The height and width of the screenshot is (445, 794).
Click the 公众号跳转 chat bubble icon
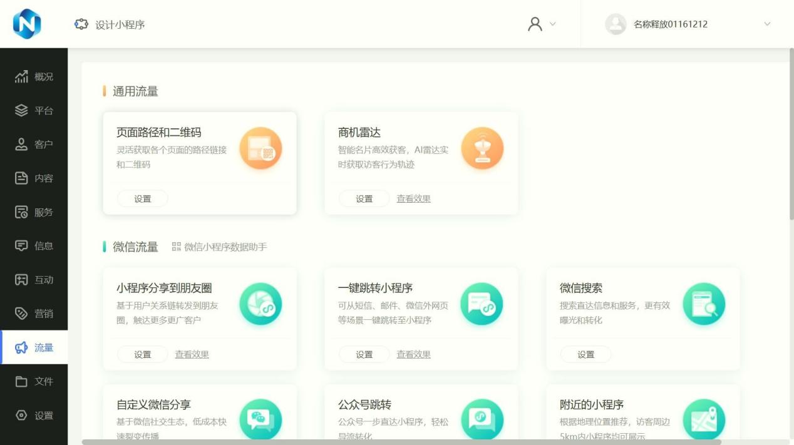(x=482, y=418)
